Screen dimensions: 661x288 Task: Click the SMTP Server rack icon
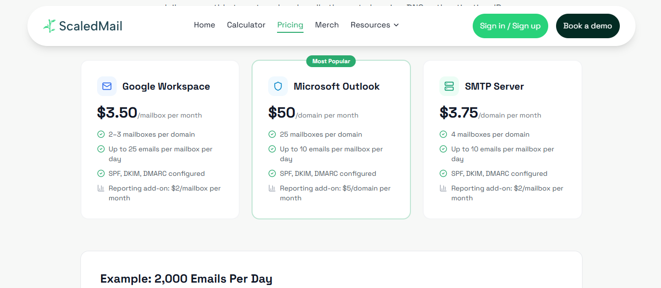click(449, 86)
